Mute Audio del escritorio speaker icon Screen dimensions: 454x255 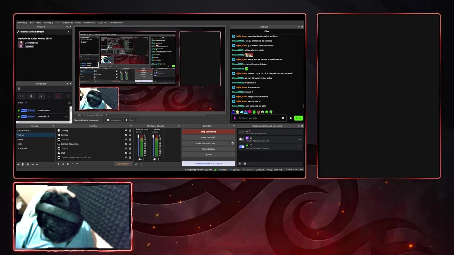[140, 159]
